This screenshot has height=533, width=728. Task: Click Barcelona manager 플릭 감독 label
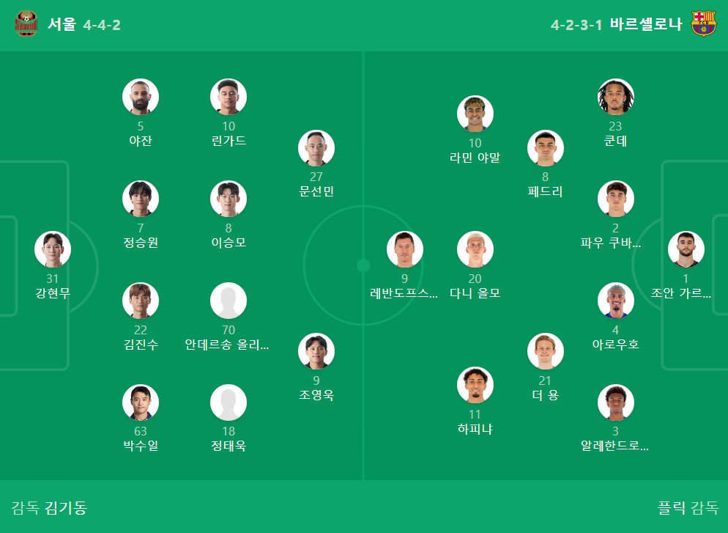[x=688, y=507]
